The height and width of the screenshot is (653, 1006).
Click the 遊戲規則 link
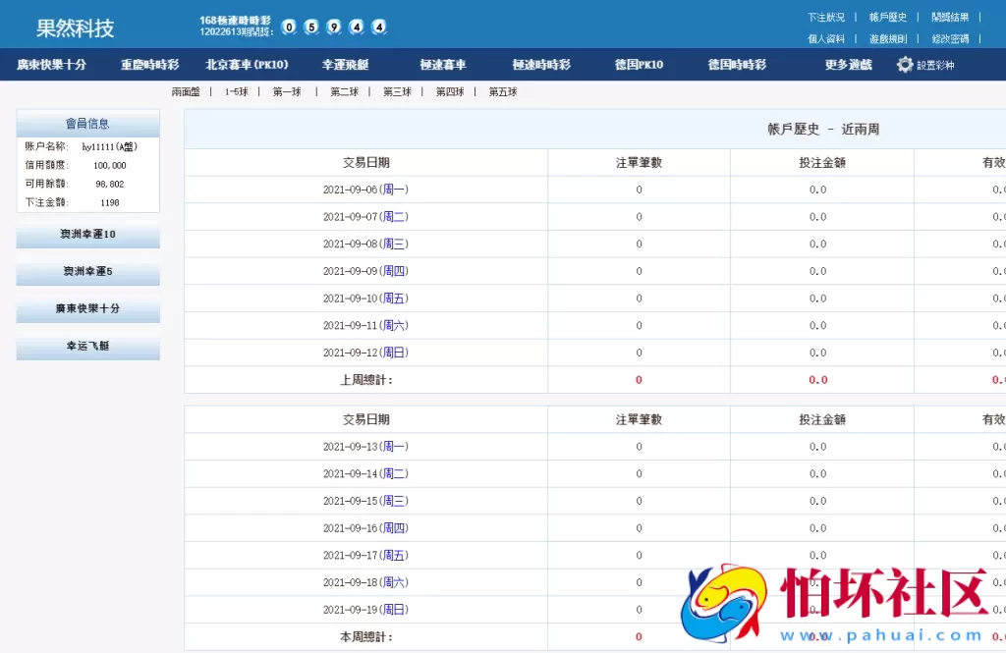pyautogui.click(x=887, y=39)
